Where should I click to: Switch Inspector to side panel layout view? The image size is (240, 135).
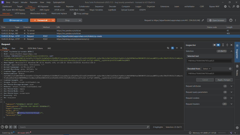(218, 45)
